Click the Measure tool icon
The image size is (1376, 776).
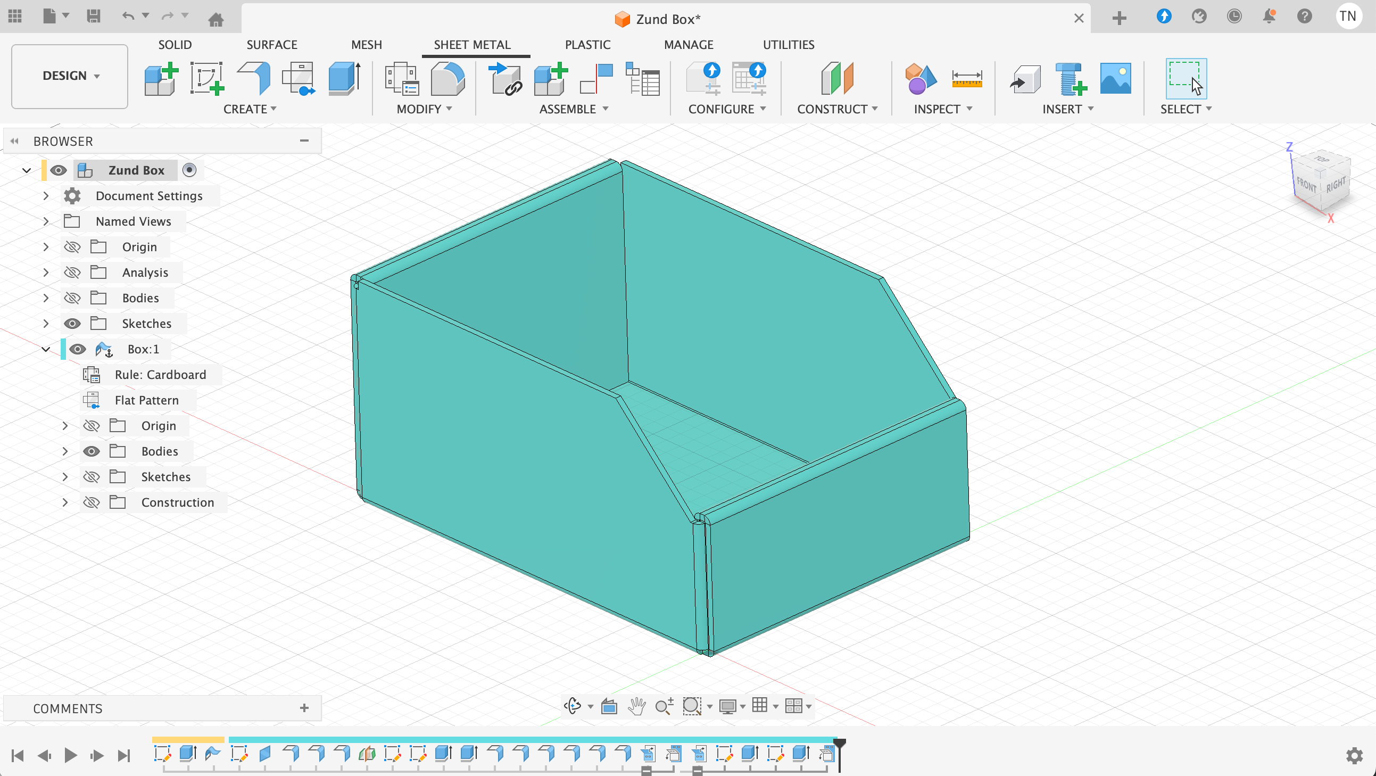(x=966, y=79)
